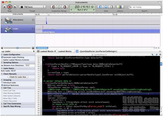Viewport: 163px width, 116px height.
Task: Expand Call Tree Constraints section
Action: (x=2, y=104)
